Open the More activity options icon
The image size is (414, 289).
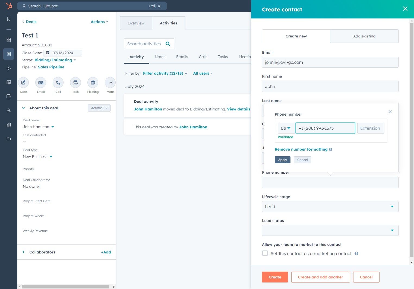[x=110, y=82]
